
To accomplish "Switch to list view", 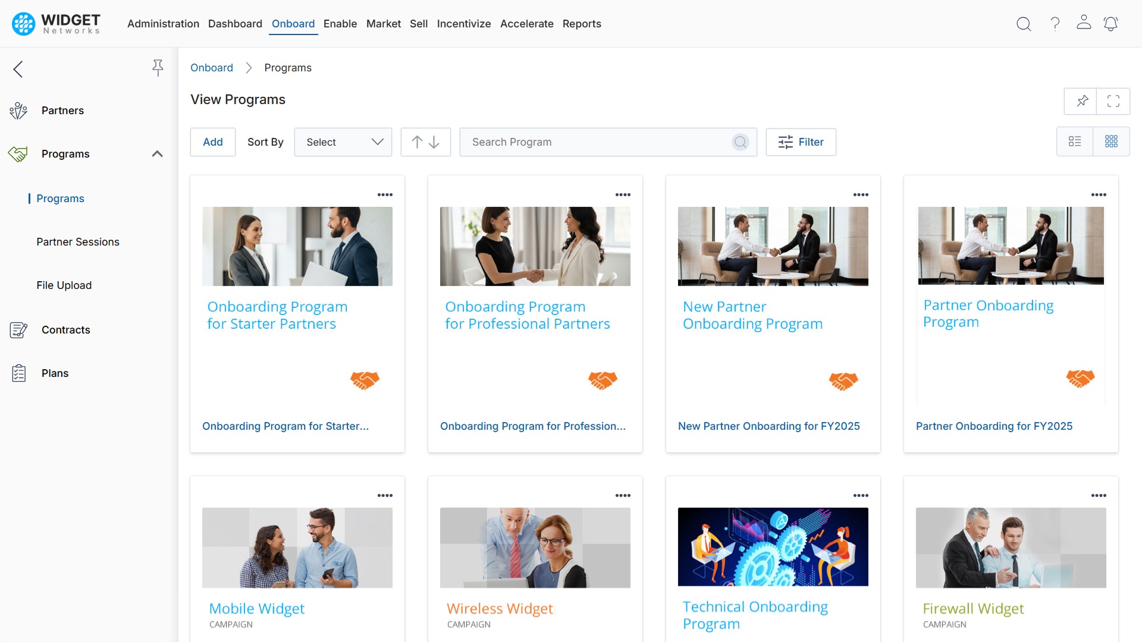I will (1075, 141).
